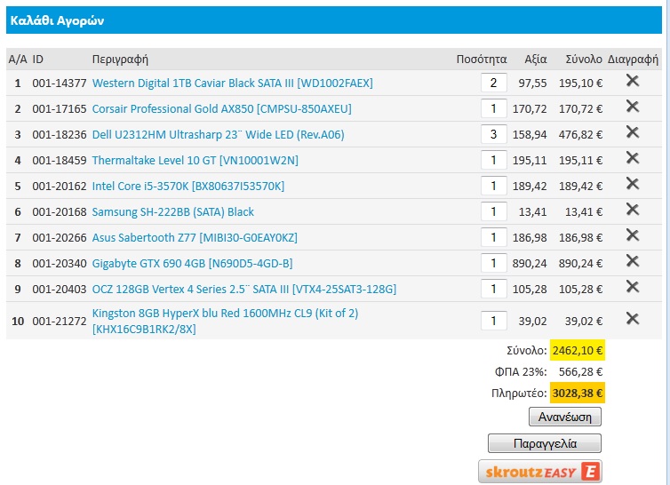Click the skroutz EASY checkout button
This screenshot has height=485, width=670.
tap(540, 472)
